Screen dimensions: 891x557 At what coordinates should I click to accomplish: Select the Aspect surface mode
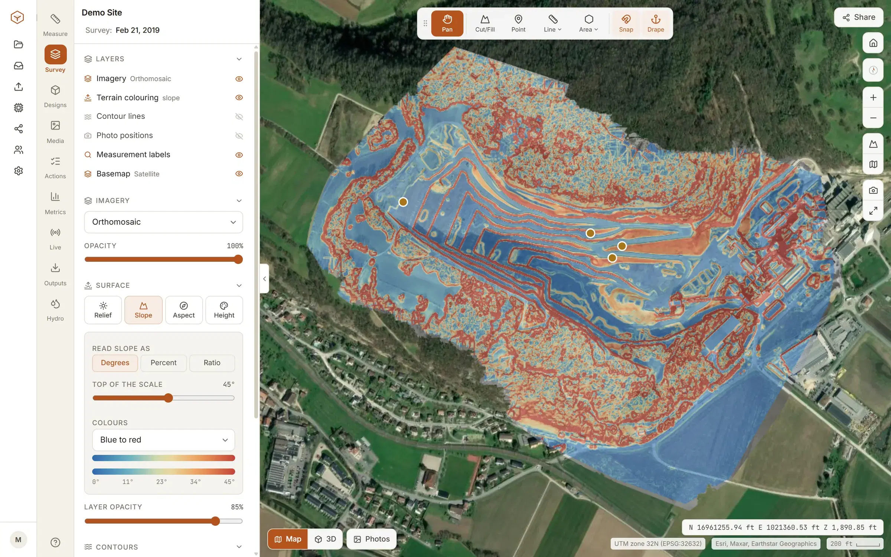pos(184,310)
